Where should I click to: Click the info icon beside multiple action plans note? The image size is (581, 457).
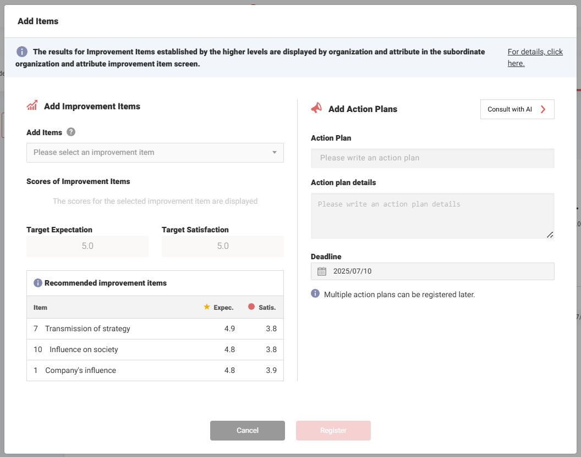click(315, 294)
